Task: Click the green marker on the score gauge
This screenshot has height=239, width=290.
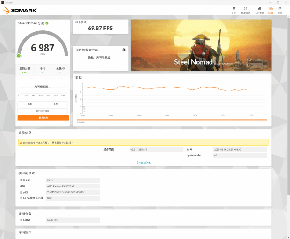Action: [x=19, y=56]
